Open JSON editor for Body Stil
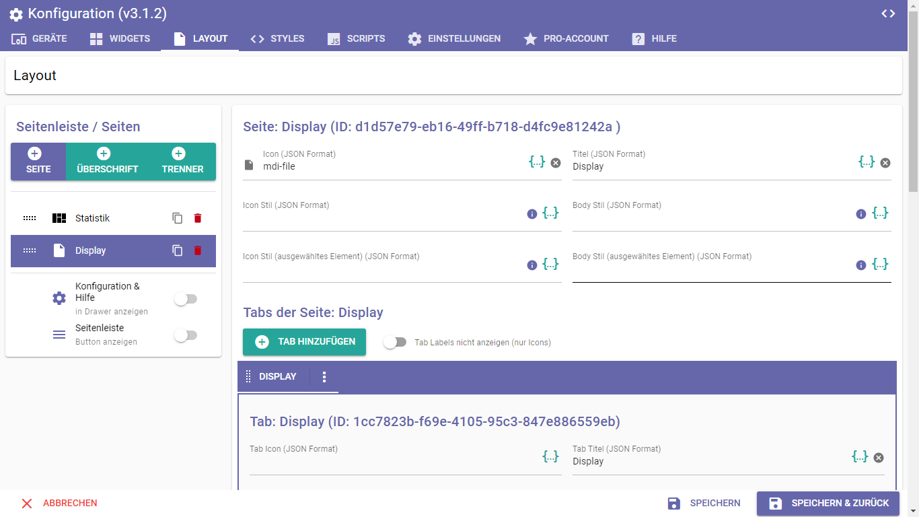The width and height of the screenshot is (919, 517). coord(880,213)
